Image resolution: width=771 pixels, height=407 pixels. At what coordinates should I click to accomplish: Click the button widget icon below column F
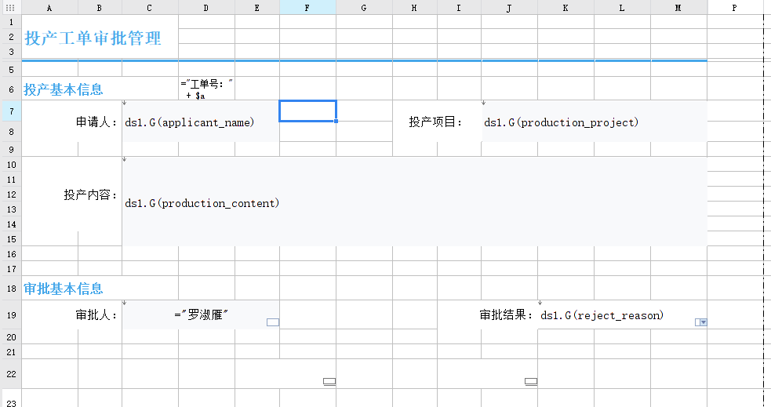(329, 381)
